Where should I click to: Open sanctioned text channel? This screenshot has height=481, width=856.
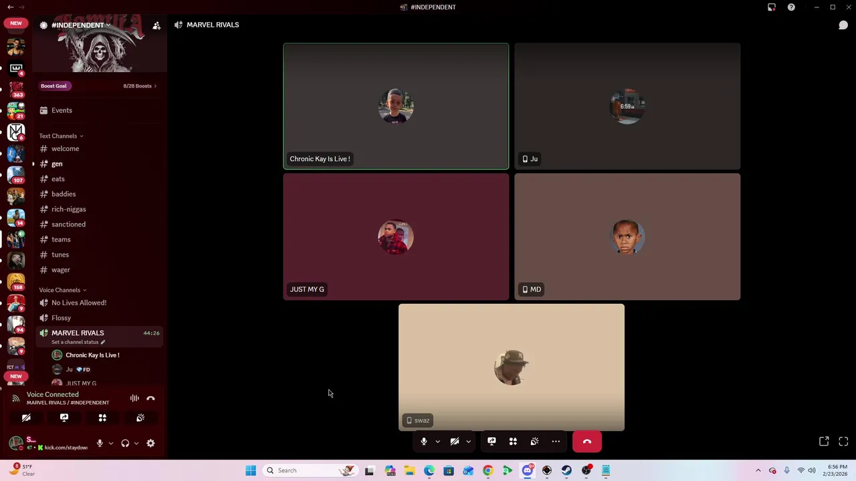(x=99, y=224)
